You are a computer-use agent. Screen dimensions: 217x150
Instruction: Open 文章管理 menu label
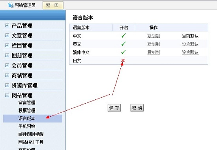tap(22, 36)
